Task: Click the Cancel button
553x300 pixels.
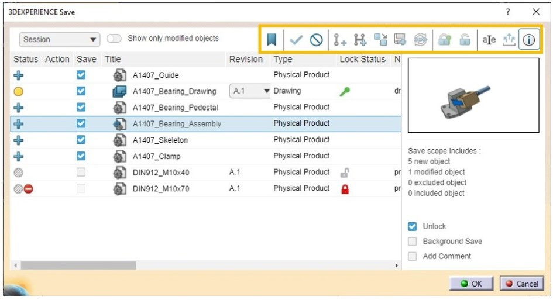Action: pyautogui.click(x=522, y=284)
